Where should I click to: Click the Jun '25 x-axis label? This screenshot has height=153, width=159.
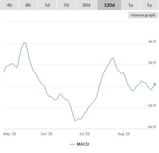pyautogui.click(x=46, y=134)
